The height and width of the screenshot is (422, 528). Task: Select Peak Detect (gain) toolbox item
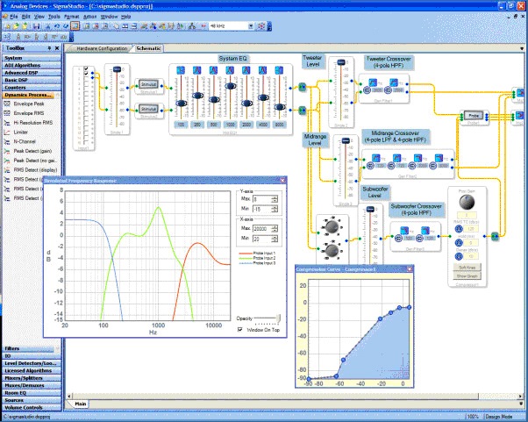point(31,151)
